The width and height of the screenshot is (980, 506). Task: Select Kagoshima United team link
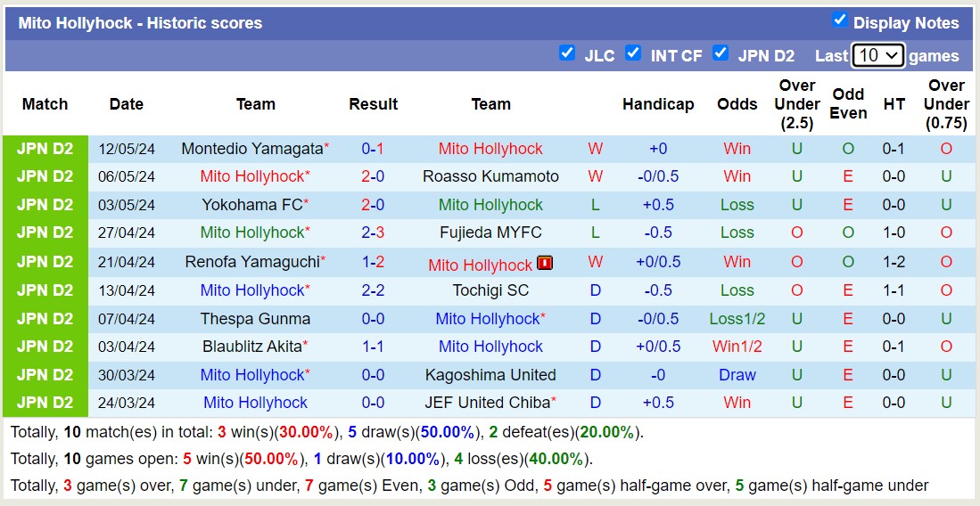(x=490, y=375)
